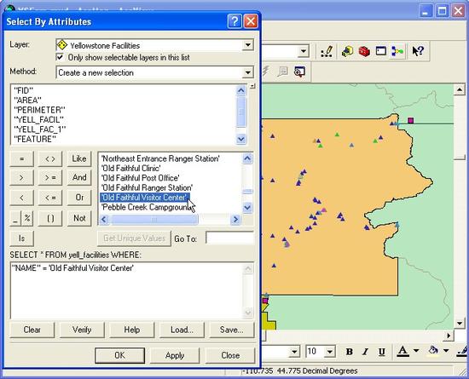Toggle Bold text formatting
Viewport: 469px width, 379px height.
(349, 352)
